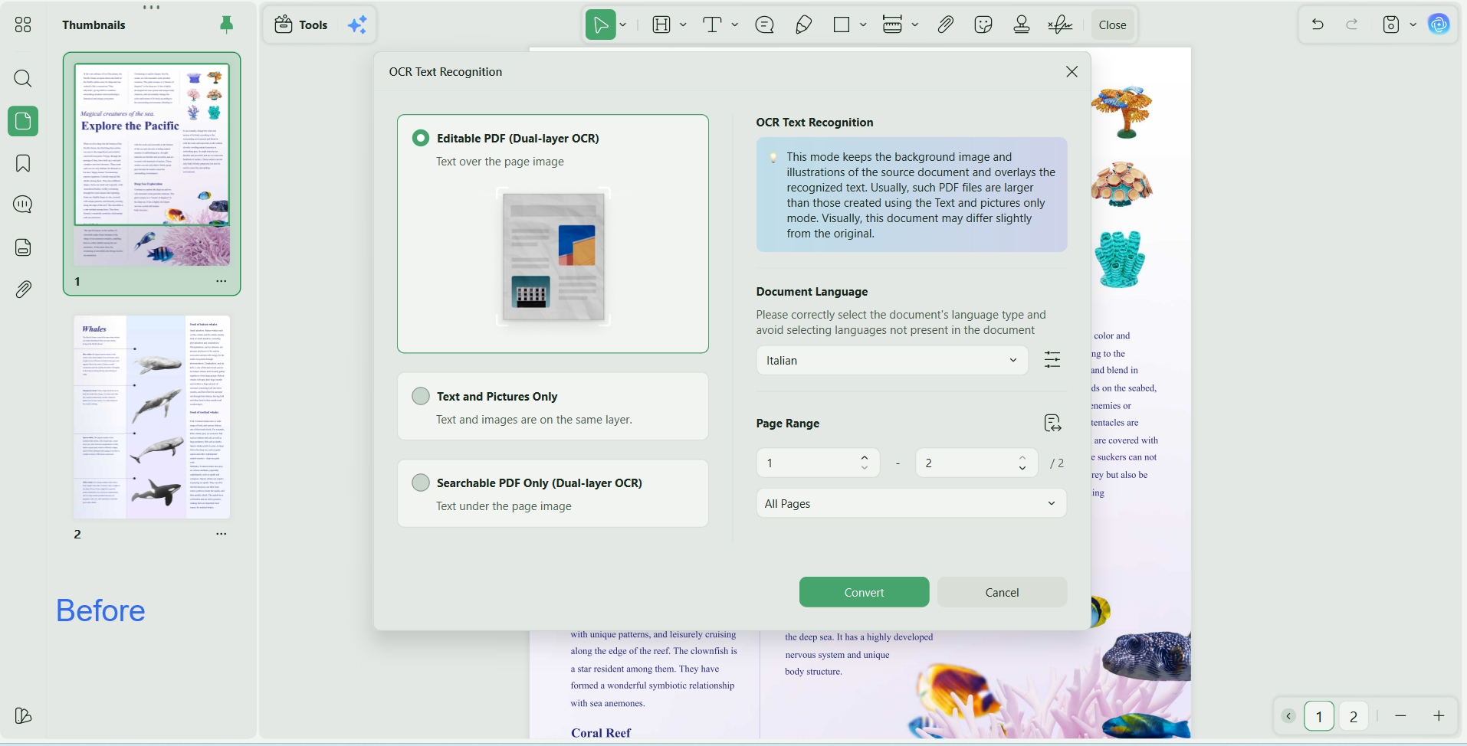Go to page 2 via bottom navigator
The width and height of the screenshot is (1467, 746).
click(x=1354, y=716)
